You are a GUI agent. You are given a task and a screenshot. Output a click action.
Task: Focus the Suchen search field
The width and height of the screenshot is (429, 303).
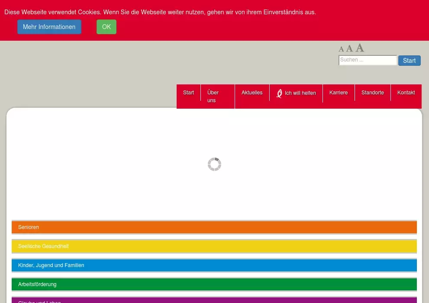pos(367,60)
